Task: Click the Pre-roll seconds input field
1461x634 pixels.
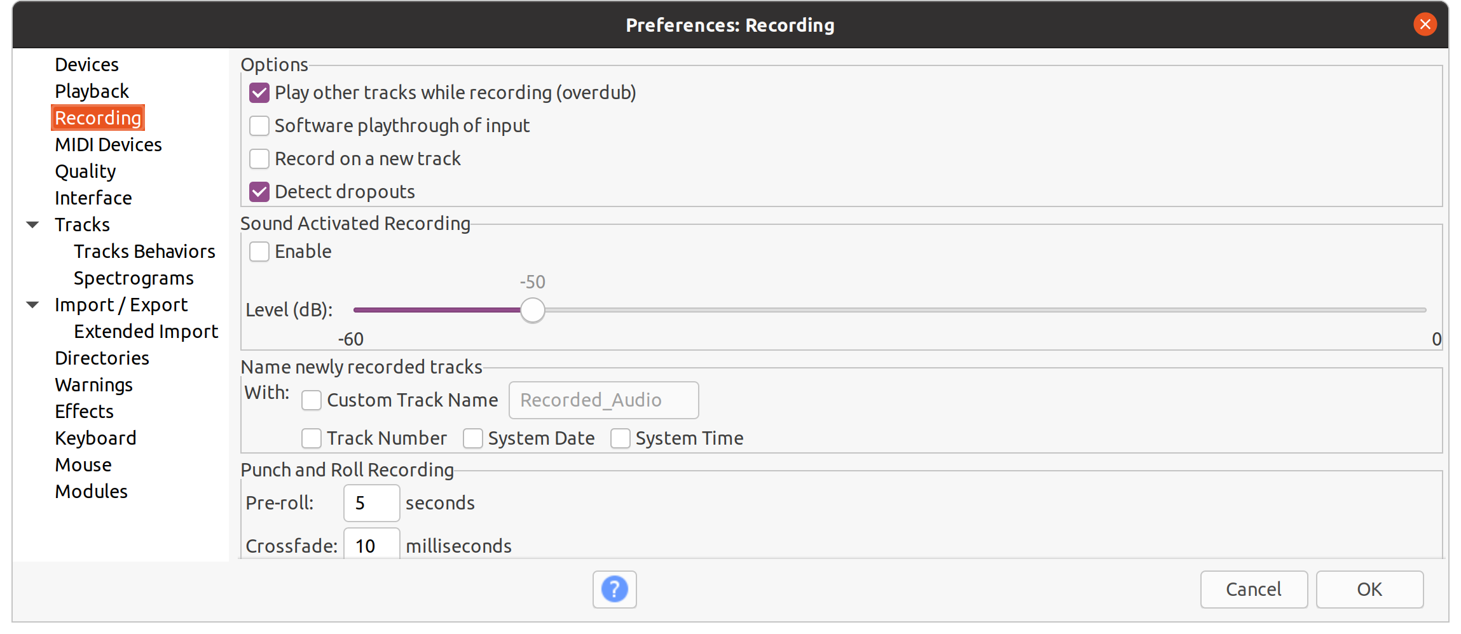Action: coord(371,503)
